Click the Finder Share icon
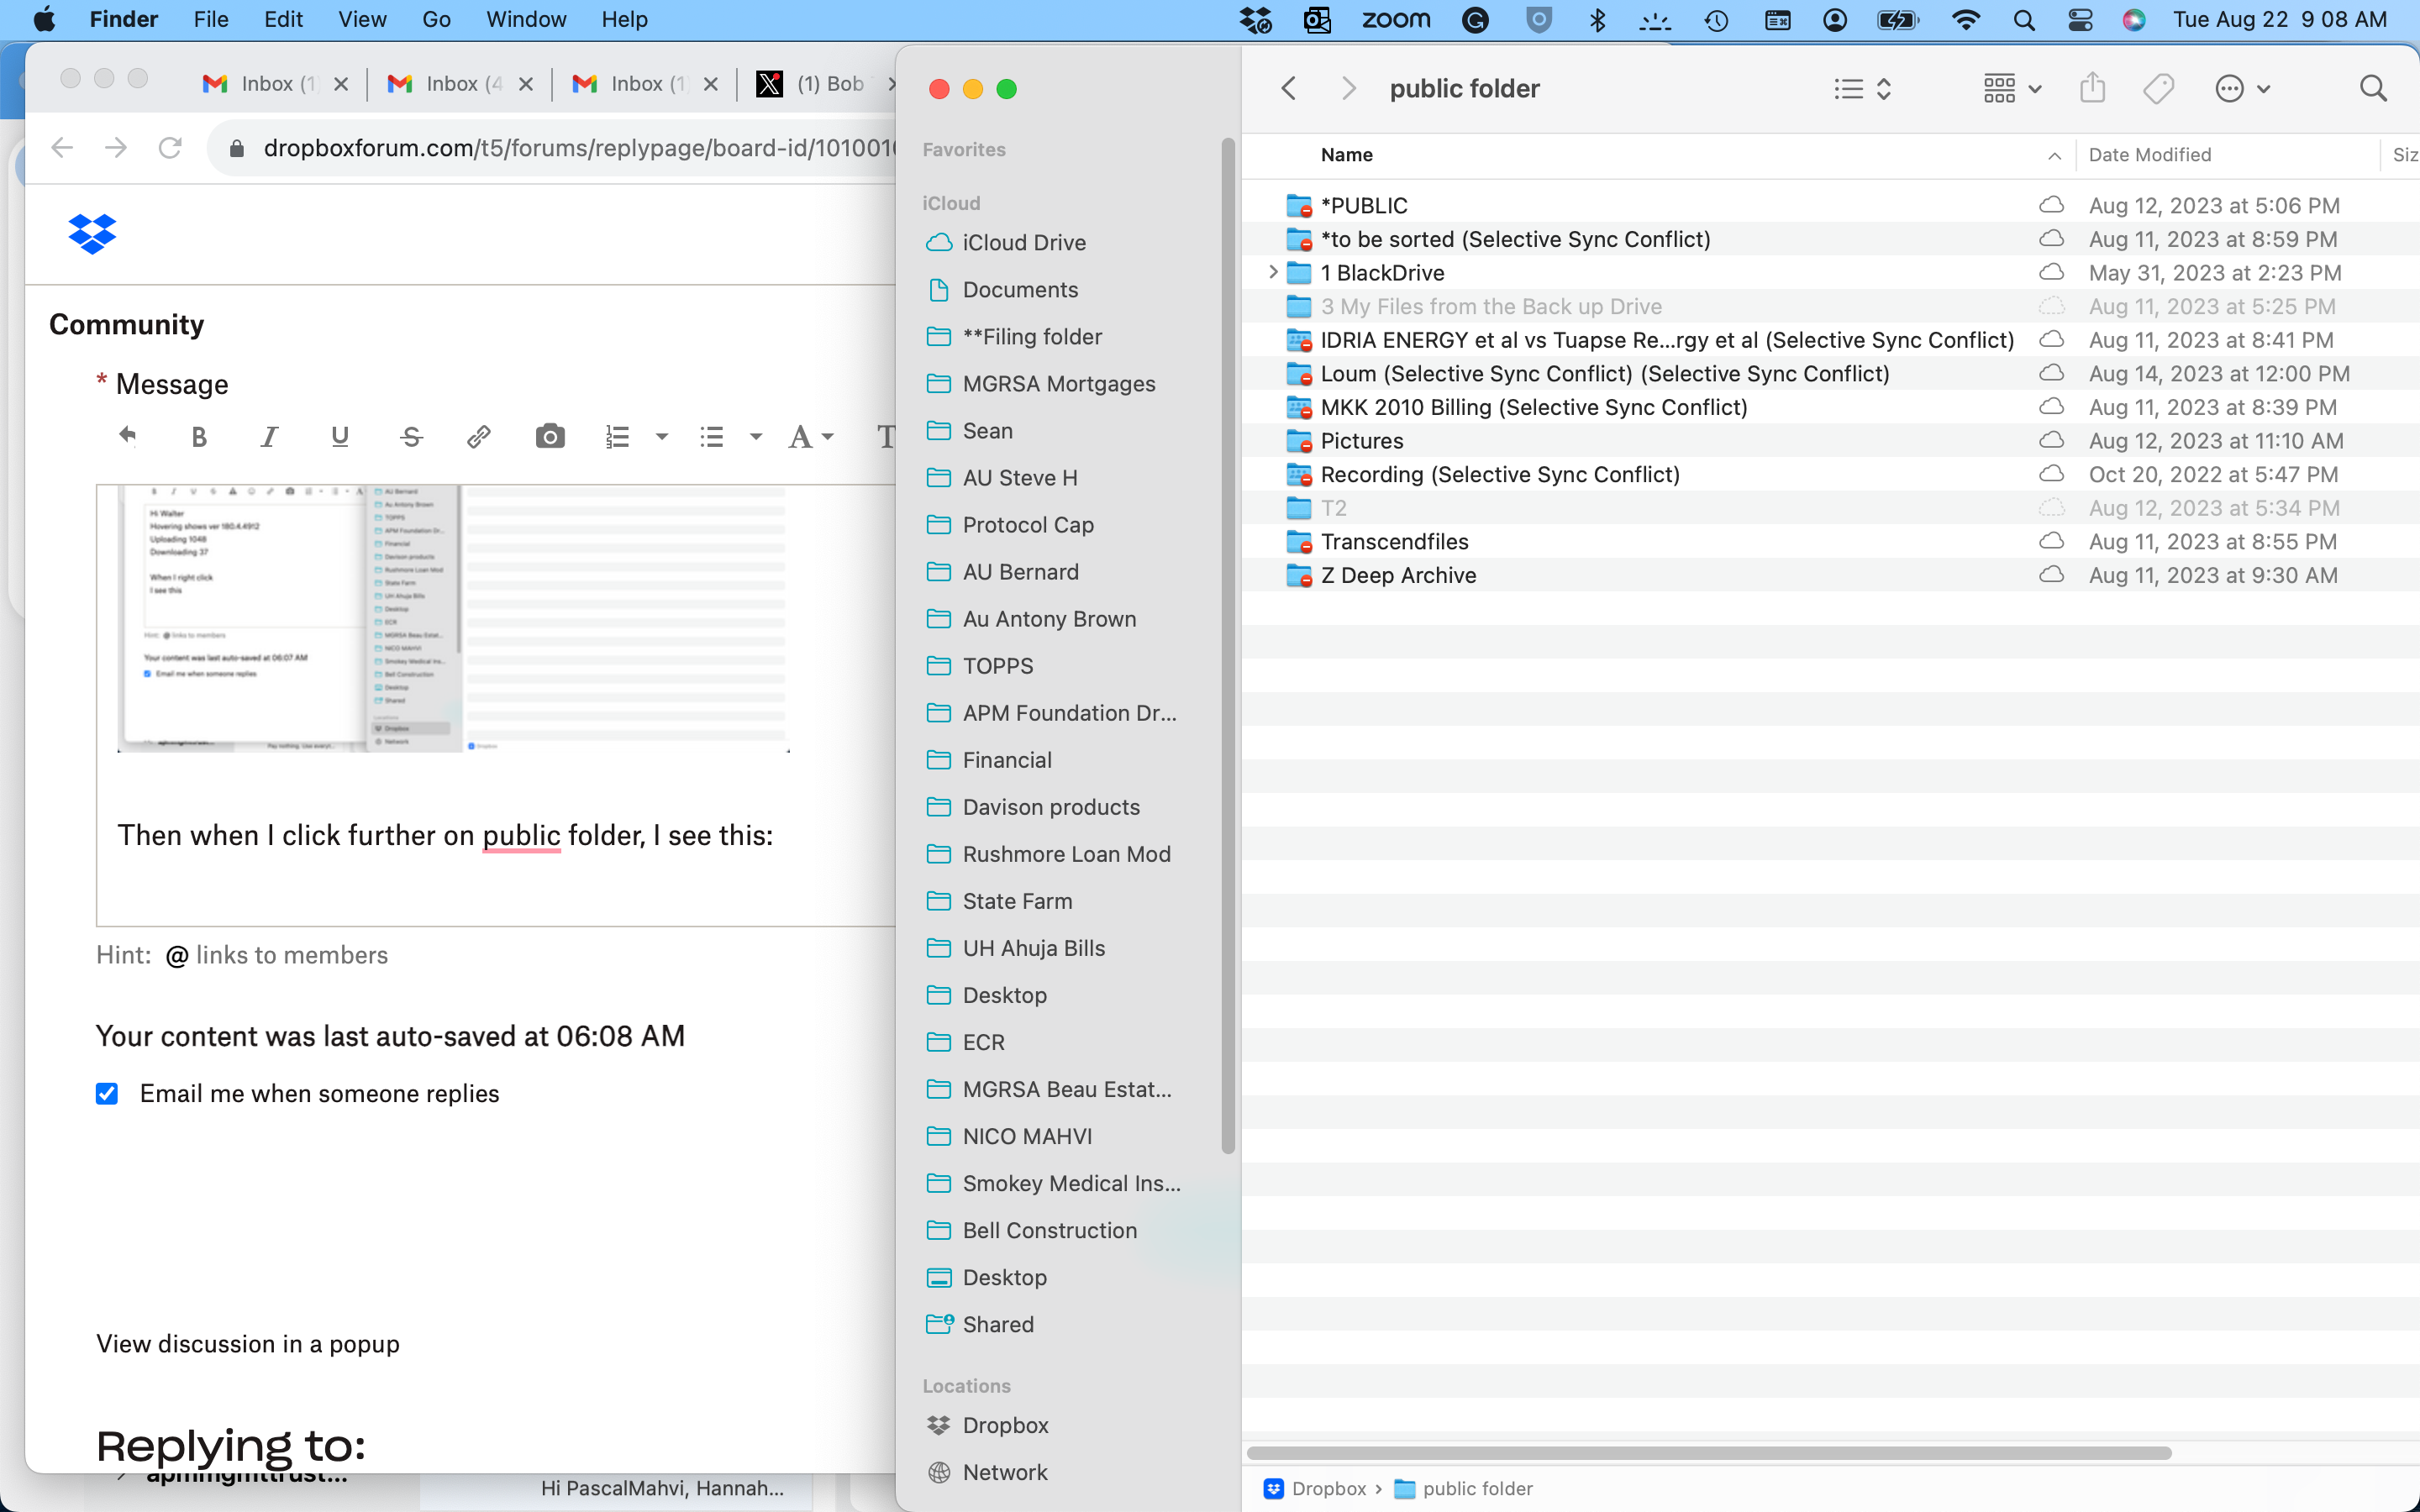This screenshot has height=1512, width=2420. 2092,88
